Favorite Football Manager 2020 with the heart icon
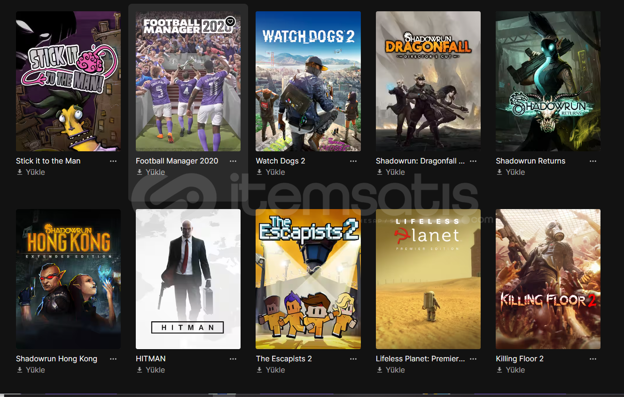The height and width of the screenshot is (397, 624). [x=230, y=22]
